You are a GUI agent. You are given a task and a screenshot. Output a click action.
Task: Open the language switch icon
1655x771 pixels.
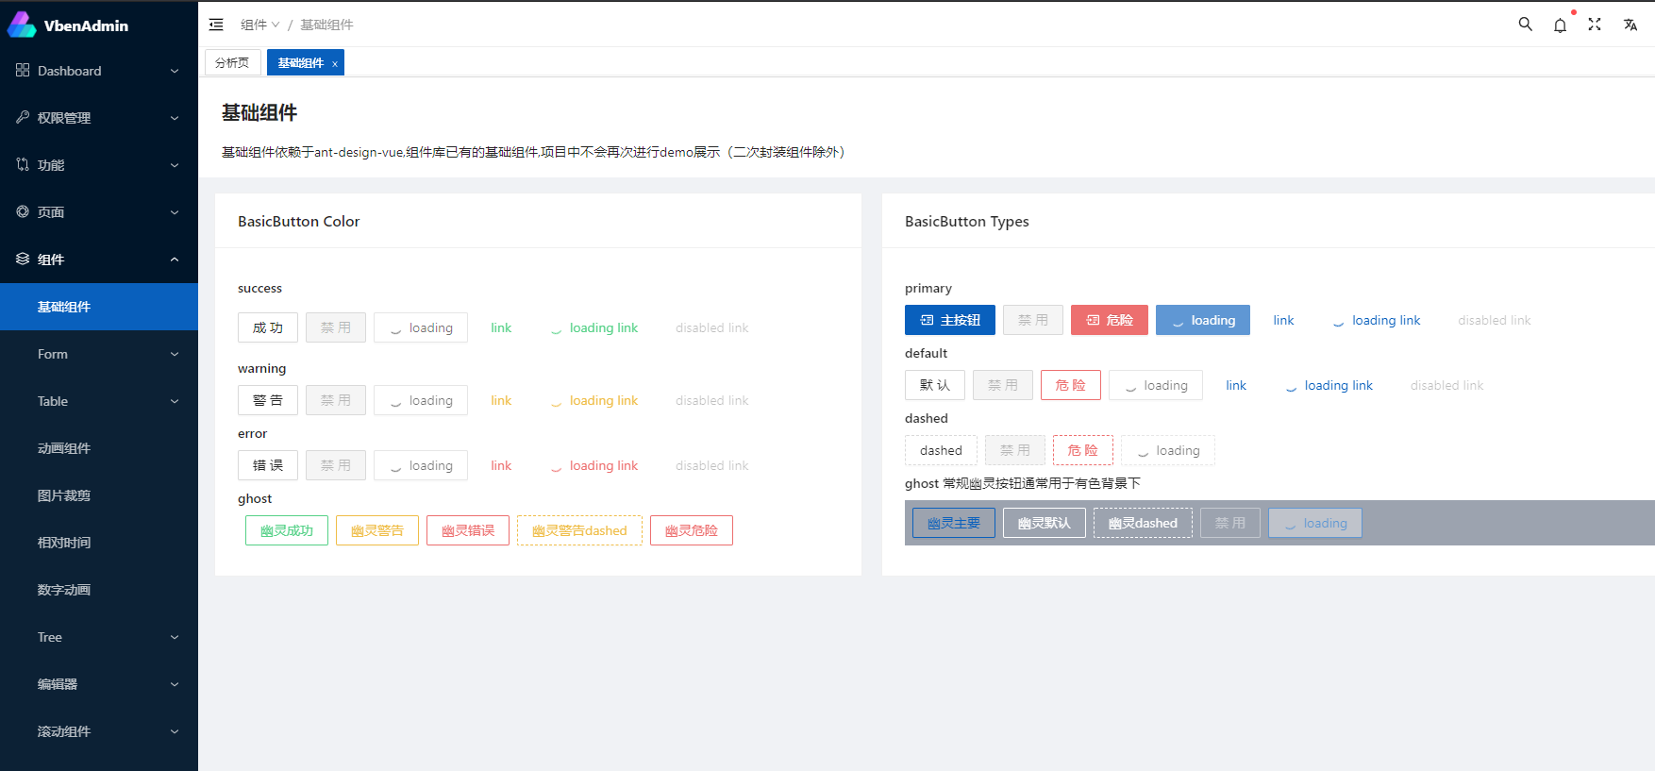point(1630,25)
